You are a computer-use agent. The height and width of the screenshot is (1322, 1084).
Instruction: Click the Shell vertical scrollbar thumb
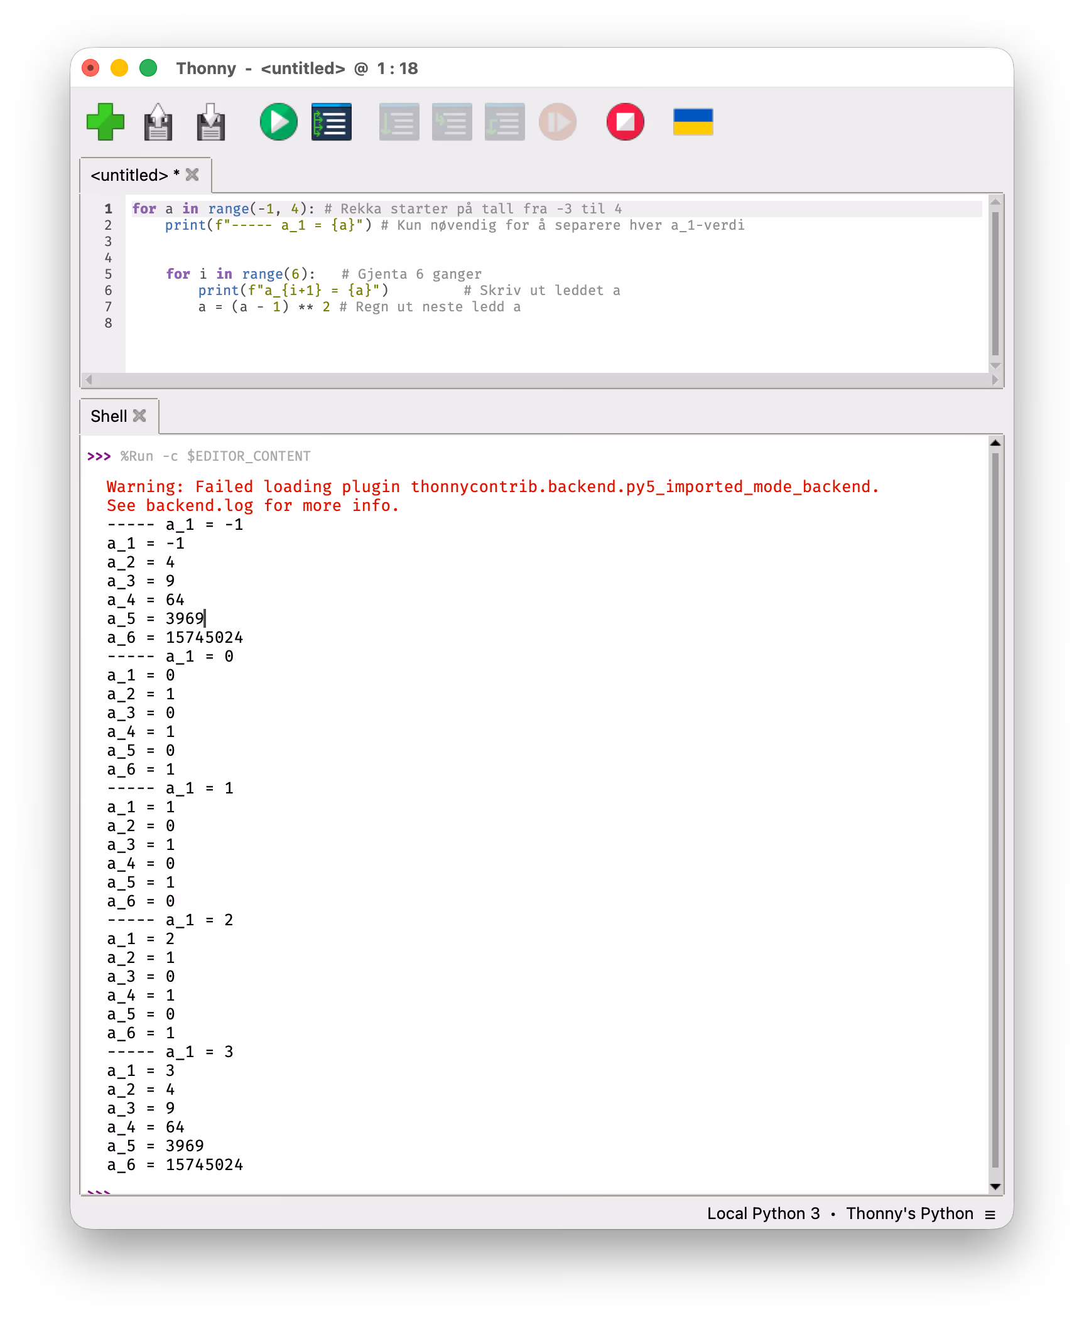pyautogui.click(x=995, y=810)
